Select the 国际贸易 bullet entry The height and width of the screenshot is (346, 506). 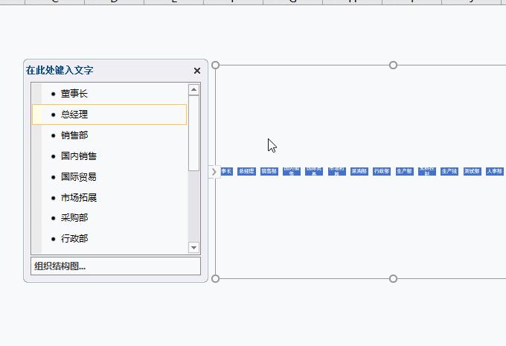[109, 176]
